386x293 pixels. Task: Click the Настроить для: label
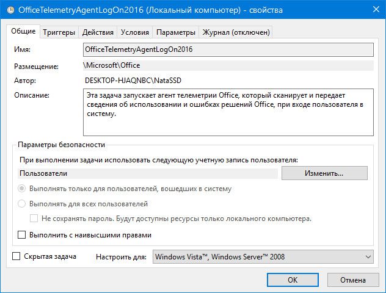point(121,257)
